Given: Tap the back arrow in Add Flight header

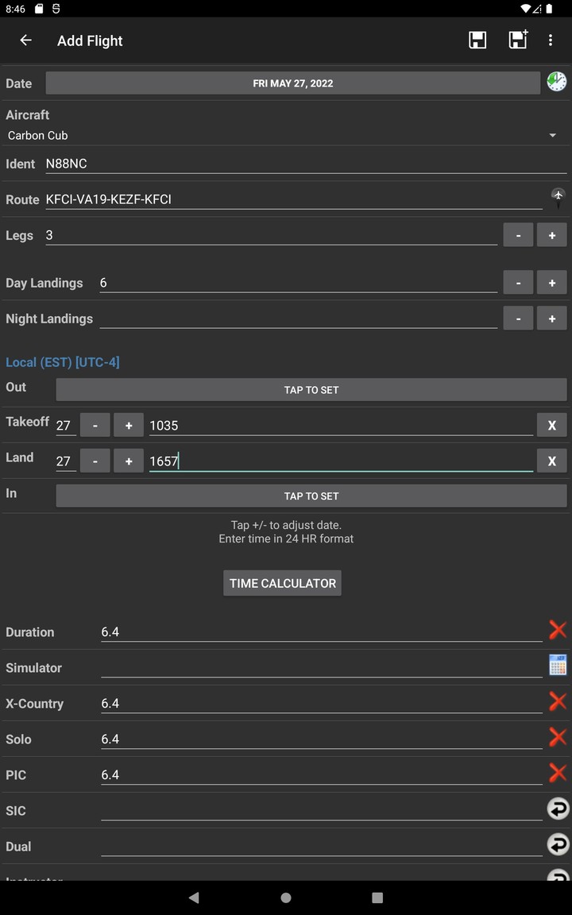Looking at the screenshot, I should [25, 41].
